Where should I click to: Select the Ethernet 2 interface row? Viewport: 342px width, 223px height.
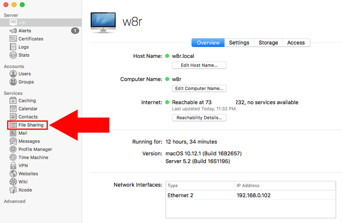(251, 195)
